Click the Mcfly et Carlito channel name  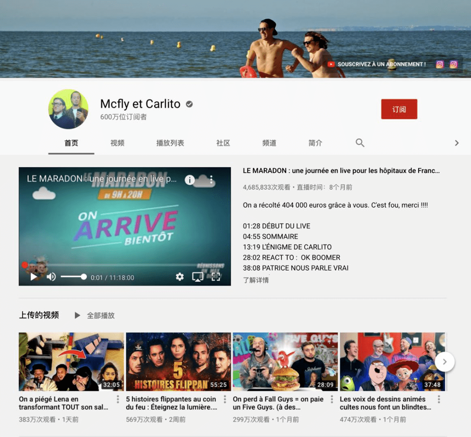(140, 104)
